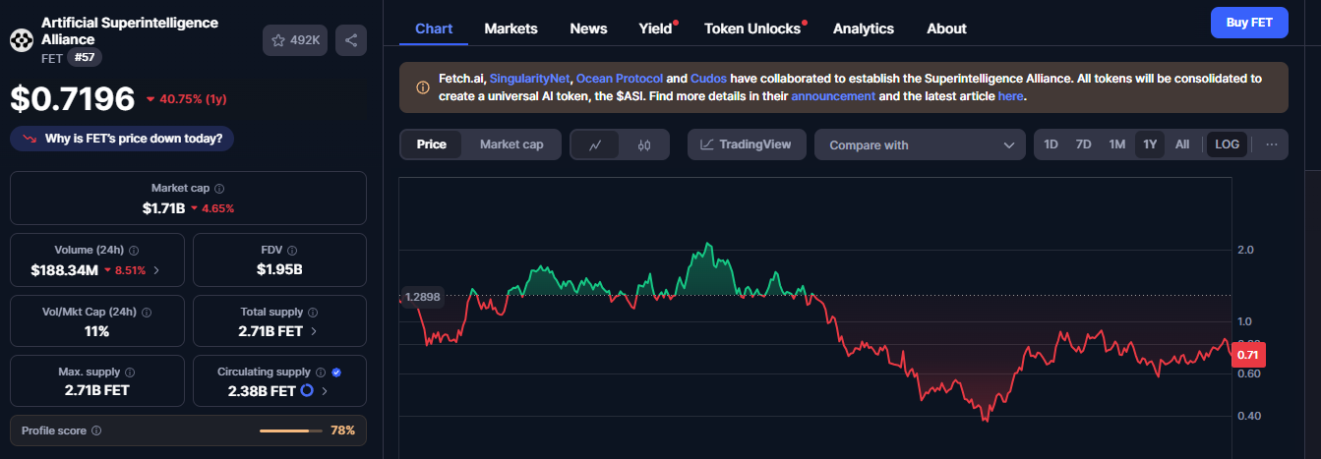Open the Token Unlocks tab
Image resolution: width=1321 pixels, height=459 pixels.
click(x=752, y=29)
